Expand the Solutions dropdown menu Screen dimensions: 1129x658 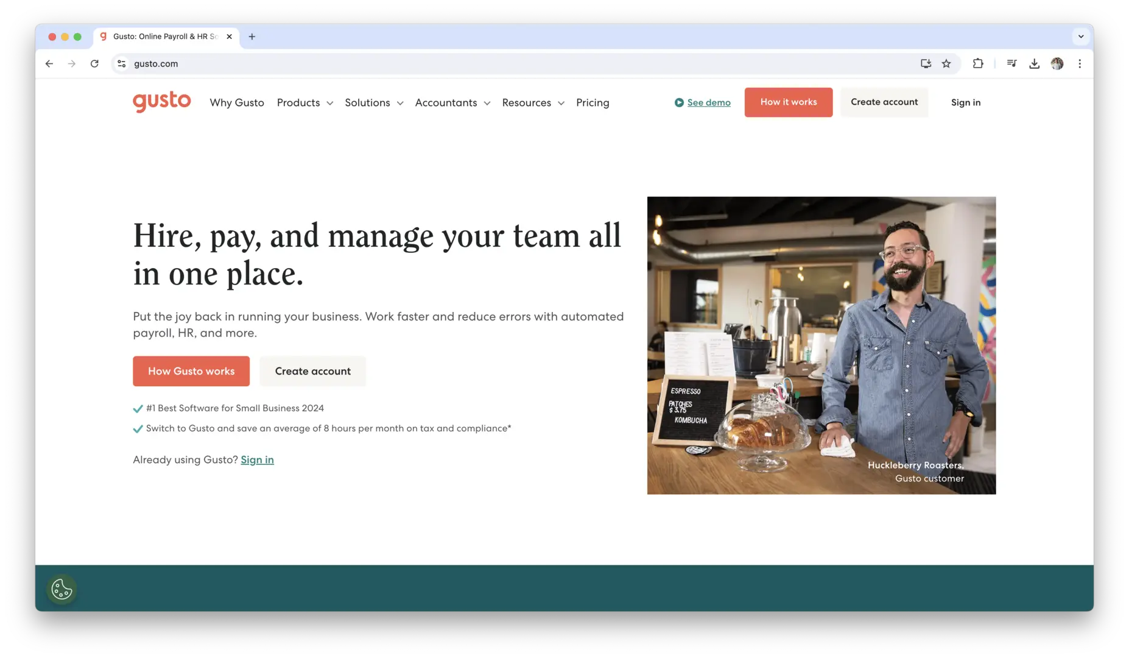click(374, 102)
